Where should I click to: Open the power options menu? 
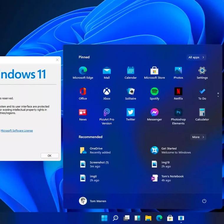[x=204, y=201]
